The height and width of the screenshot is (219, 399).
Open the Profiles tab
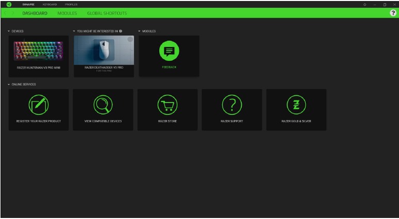click(71, 5)
